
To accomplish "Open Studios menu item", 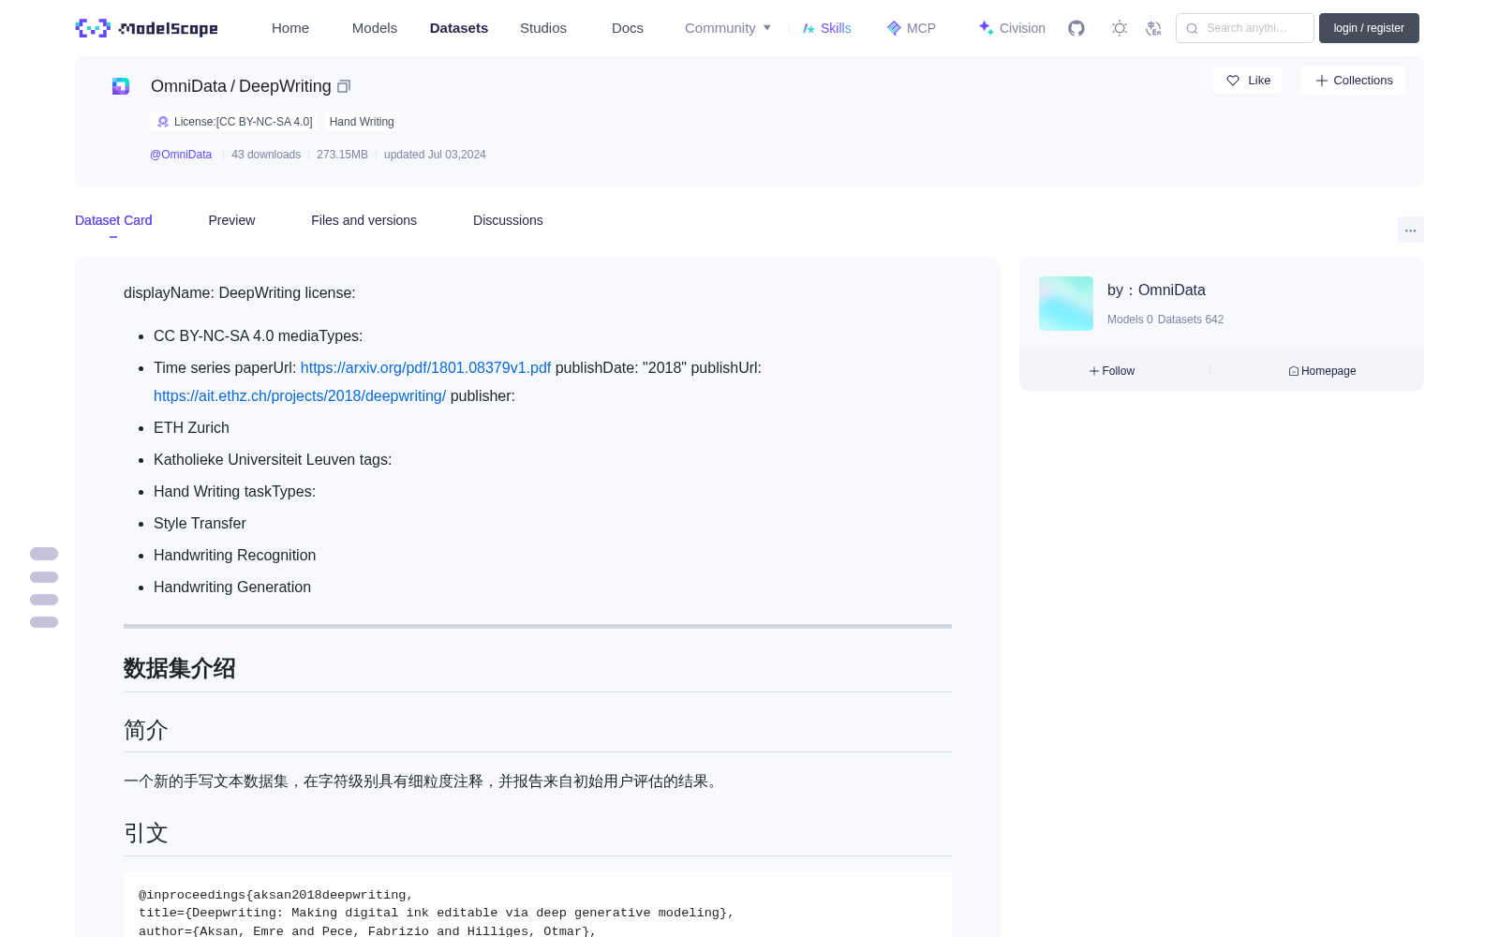I will pos(543,28).
